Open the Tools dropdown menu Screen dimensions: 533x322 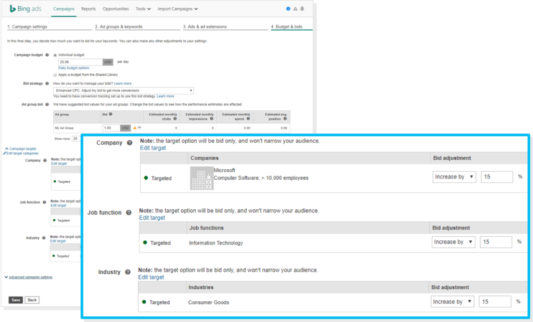[143, 9]
